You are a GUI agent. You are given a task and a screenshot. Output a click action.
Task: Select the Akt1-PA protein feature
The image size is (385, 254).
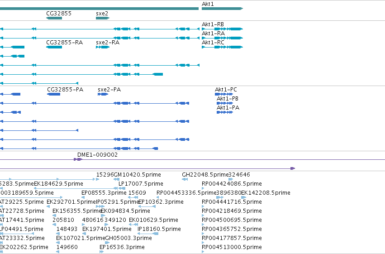pyautogui.click(x=225, y=112)
